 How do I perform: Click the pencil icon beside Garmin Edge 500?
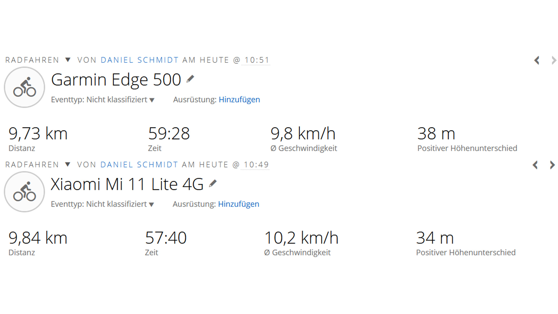point(190,79)
